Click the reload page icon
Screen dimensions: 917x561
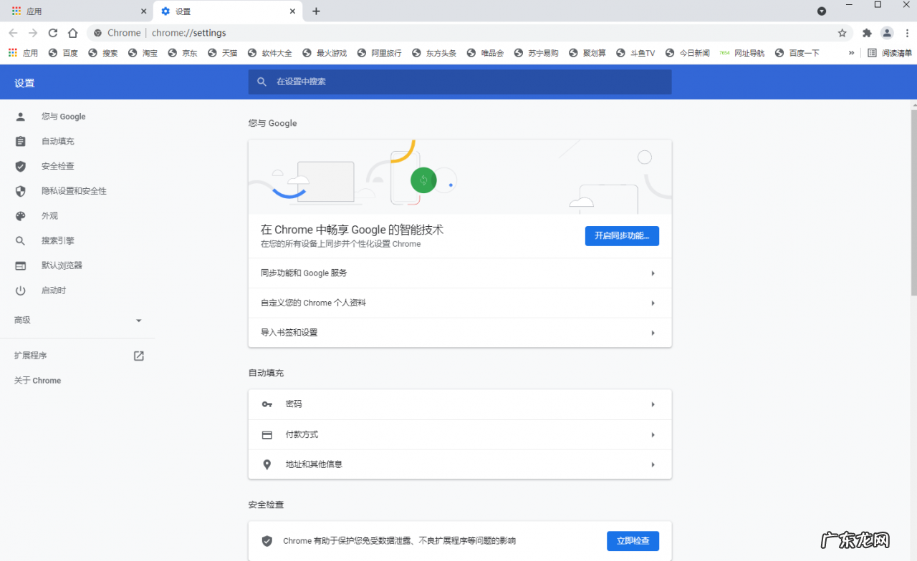52,32
